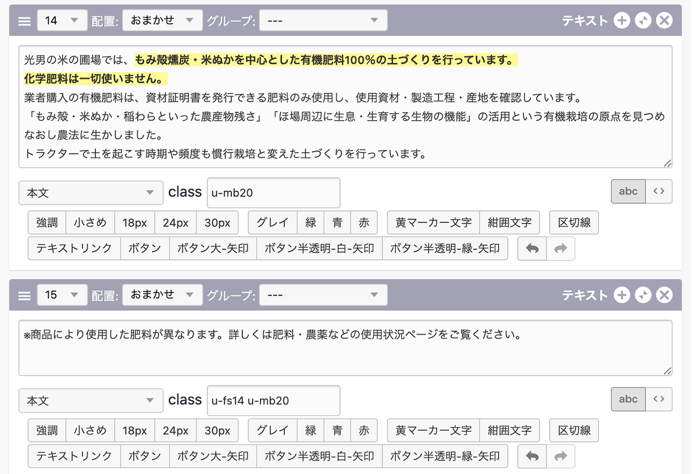Apply 黄マーカー文字 highlight in block 14
This screenshot has width=692, height=474.
(x=433, y=223)
